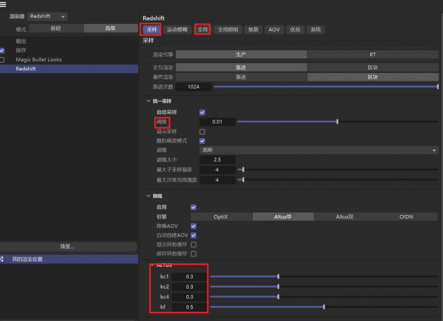Image resolution: width=443 pixels, height=321 pixels.
Task: Click the 最大子采样强度 slider handle
Action: pos(243,170)
